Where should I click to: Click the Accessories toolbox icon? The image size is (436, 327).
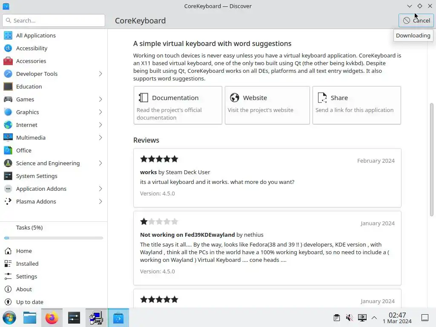[x=8, y=61]
